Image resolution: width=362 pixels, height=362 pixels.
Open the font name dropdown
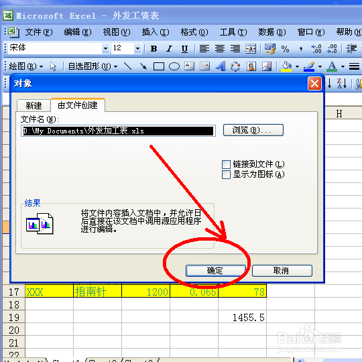coord(105,48)
